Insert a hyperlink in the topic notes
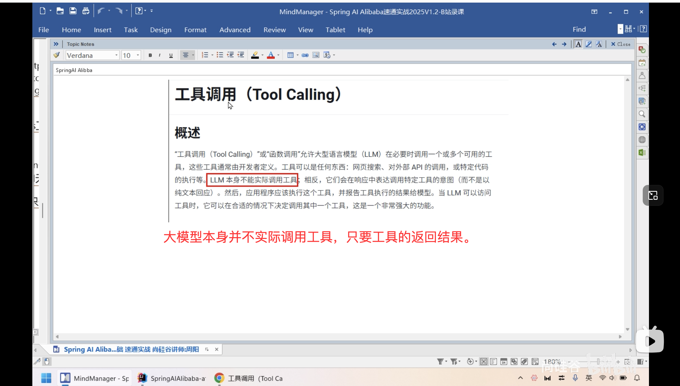 click(x=305, y=55)
